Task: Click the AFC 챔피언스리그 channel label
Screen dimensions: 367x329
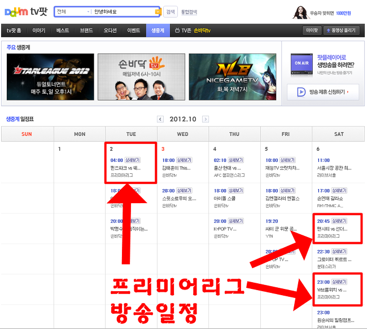Action: tap(229, 175)
